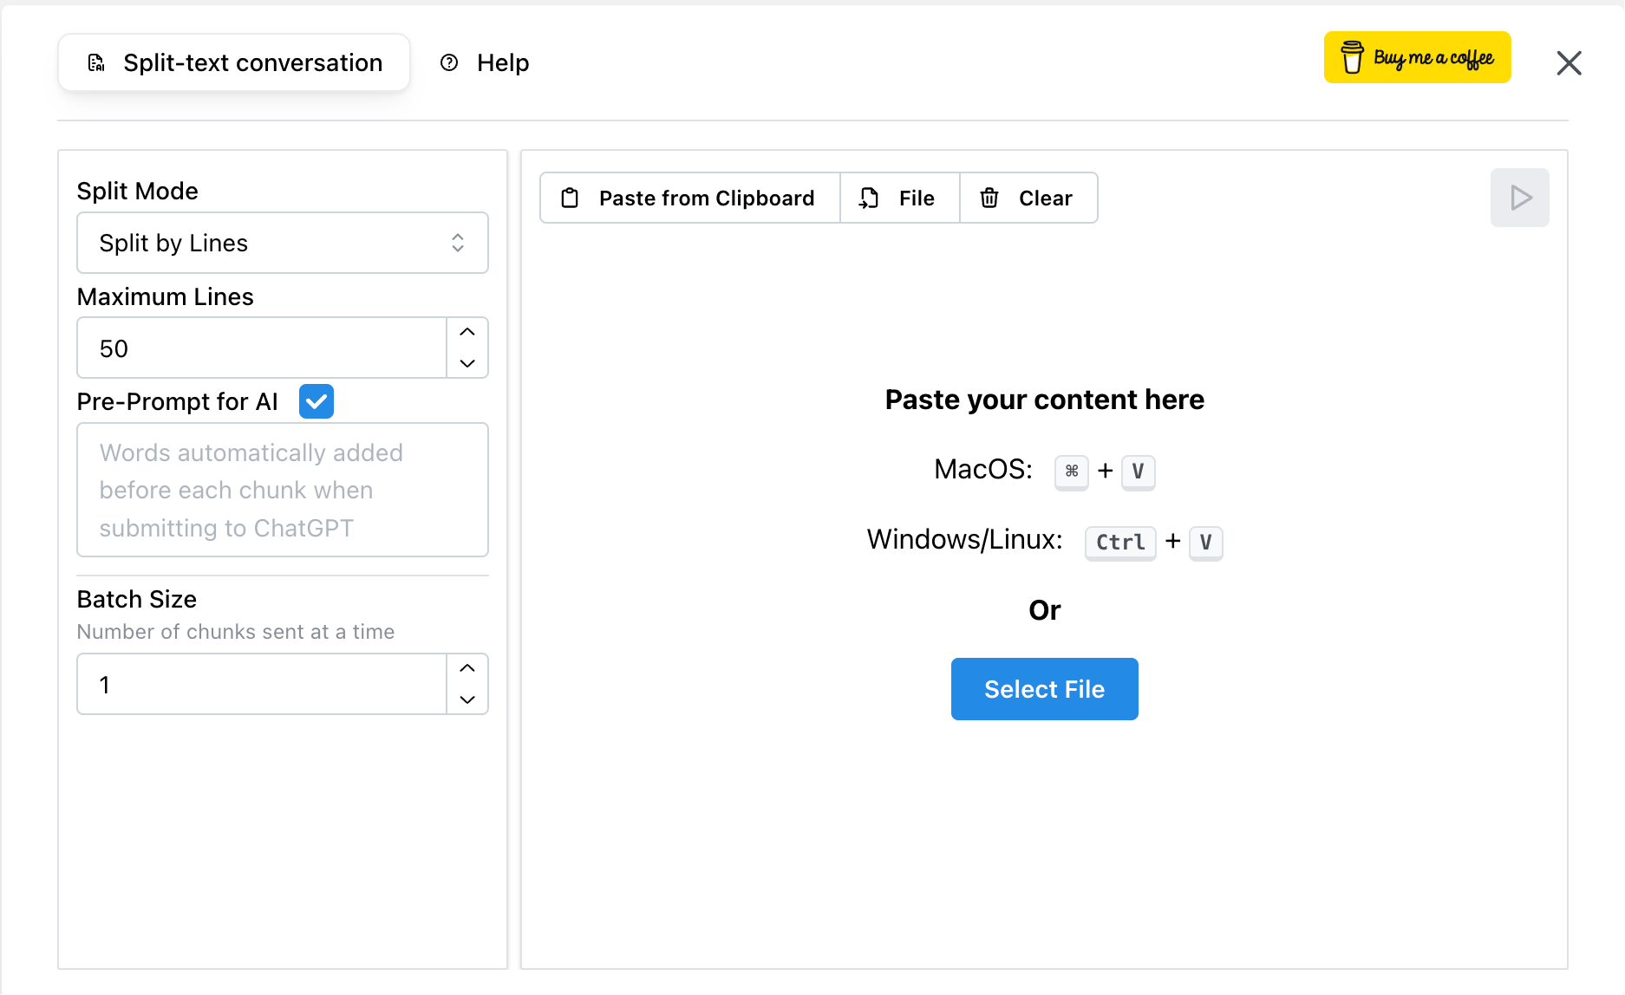Open Help via the question mark icon

point(449,62)
